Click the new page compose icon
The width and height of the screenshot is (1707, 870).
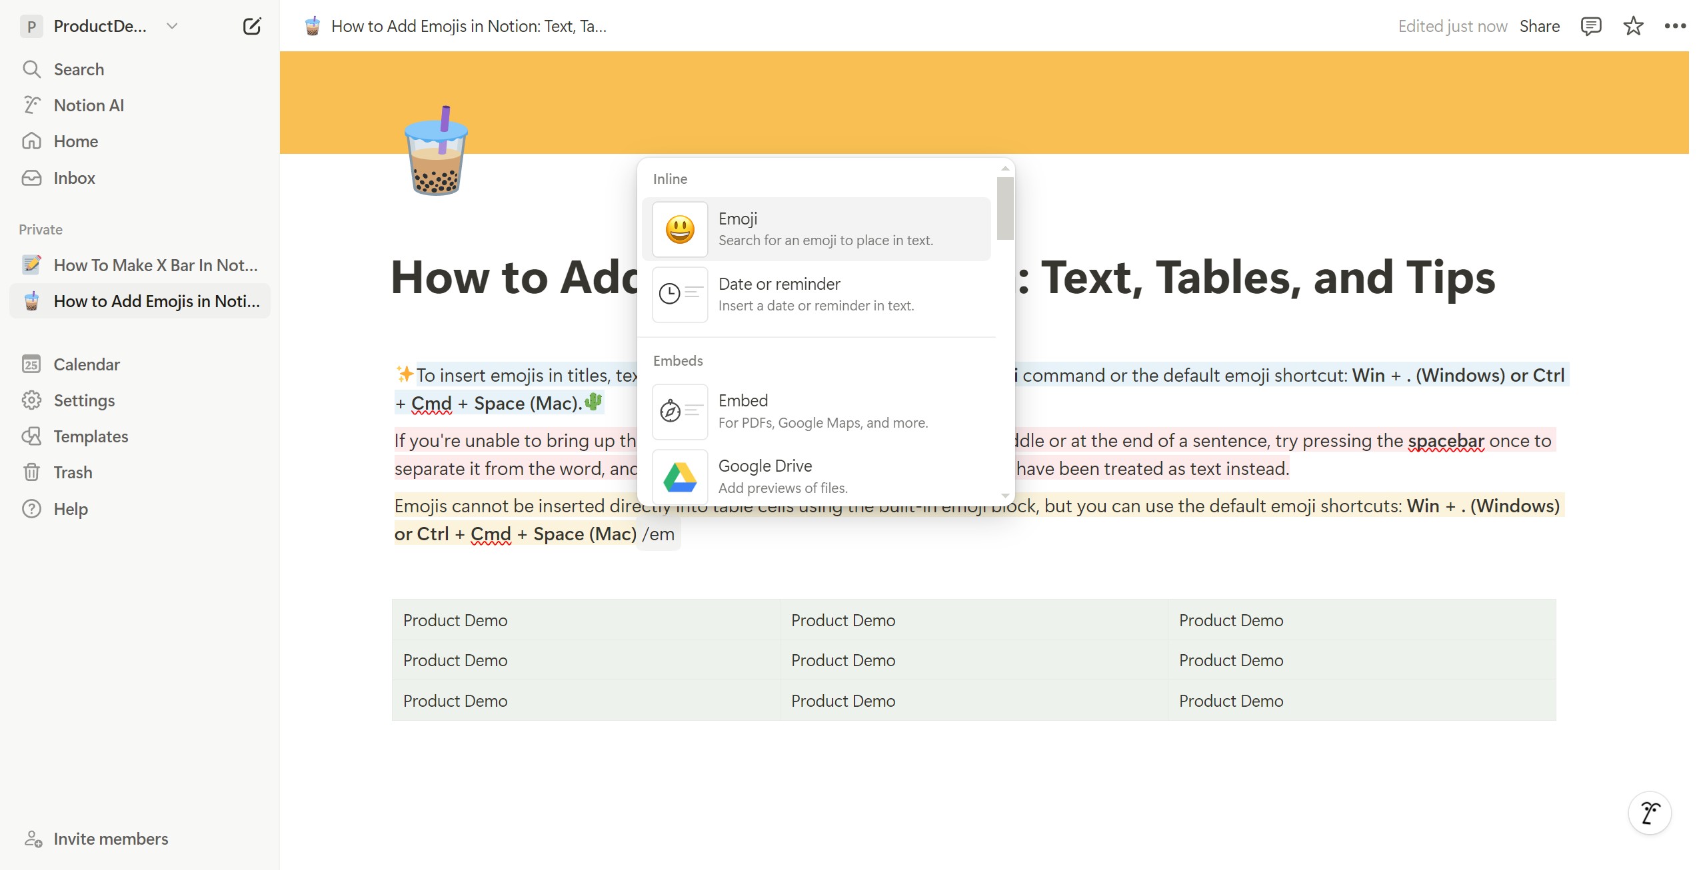252,27
